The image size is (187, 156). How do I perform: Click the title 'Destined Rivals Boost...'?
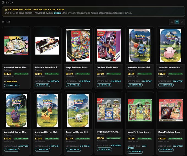[109, 68]
